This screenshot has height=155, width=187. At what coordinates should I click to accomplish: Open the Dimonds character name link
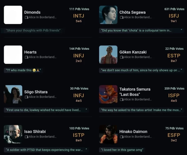pyautogui.click(x=32, y=12)
